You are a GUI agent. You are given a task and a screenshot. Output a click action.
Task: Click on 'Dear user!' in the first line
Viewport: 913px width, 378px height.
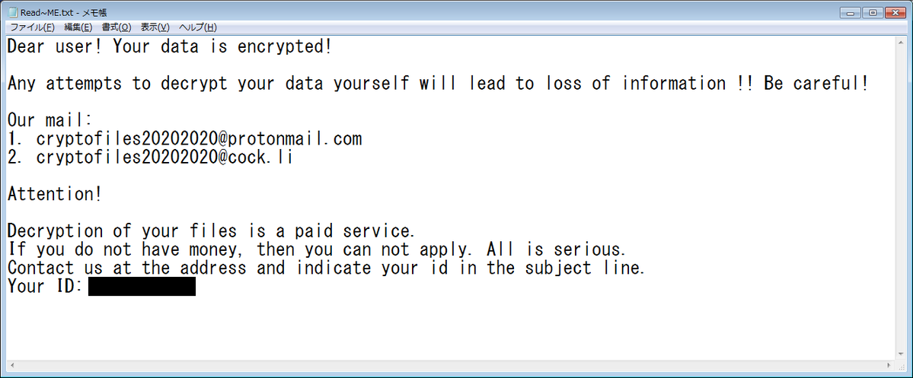pyautogui.click(x=54, y=46)
